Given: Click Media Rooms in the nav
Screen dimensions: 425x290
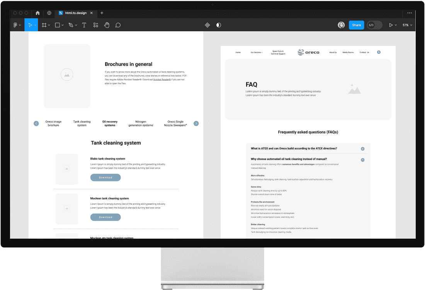Looking at the screenshot, I should 348,52.
